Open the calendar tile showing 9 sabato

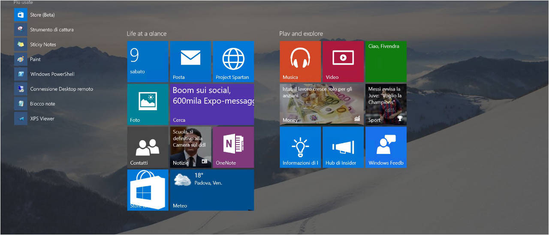click(x=148, y=61)
